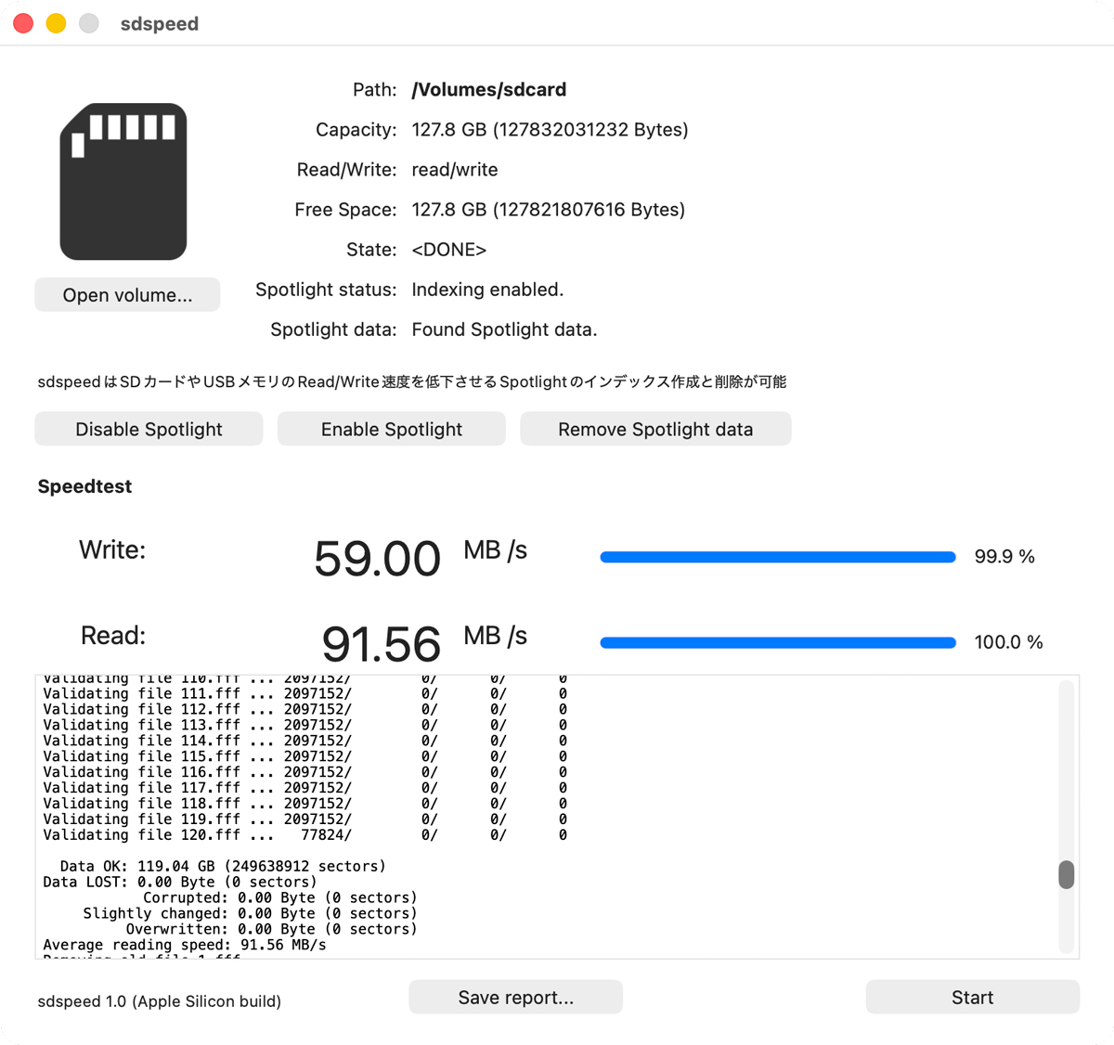Click log line 'Validating file 111.fff'

[304, 693]
